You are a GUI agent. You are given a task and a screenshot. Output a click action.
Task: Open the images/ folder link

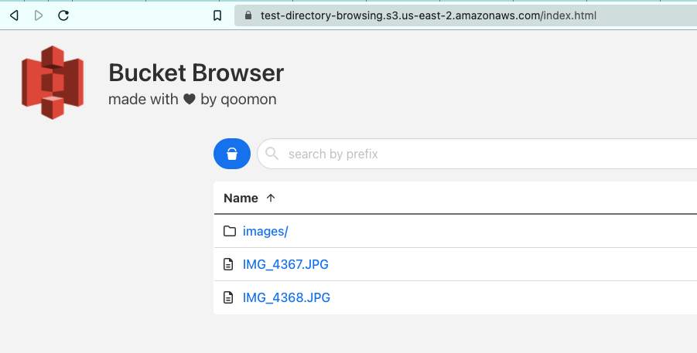265,231
